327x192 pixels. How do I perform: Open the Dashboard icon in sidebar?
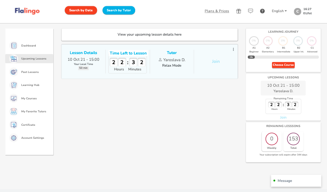pos(14,45)
